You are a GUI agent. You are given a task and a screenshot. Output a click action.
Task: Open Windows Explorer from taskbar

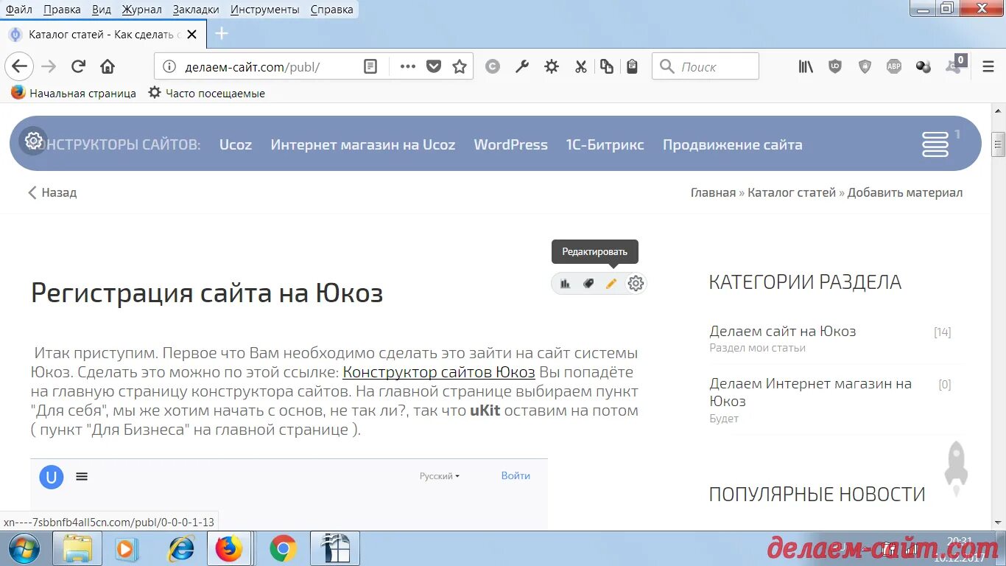[x=78, y=549]
